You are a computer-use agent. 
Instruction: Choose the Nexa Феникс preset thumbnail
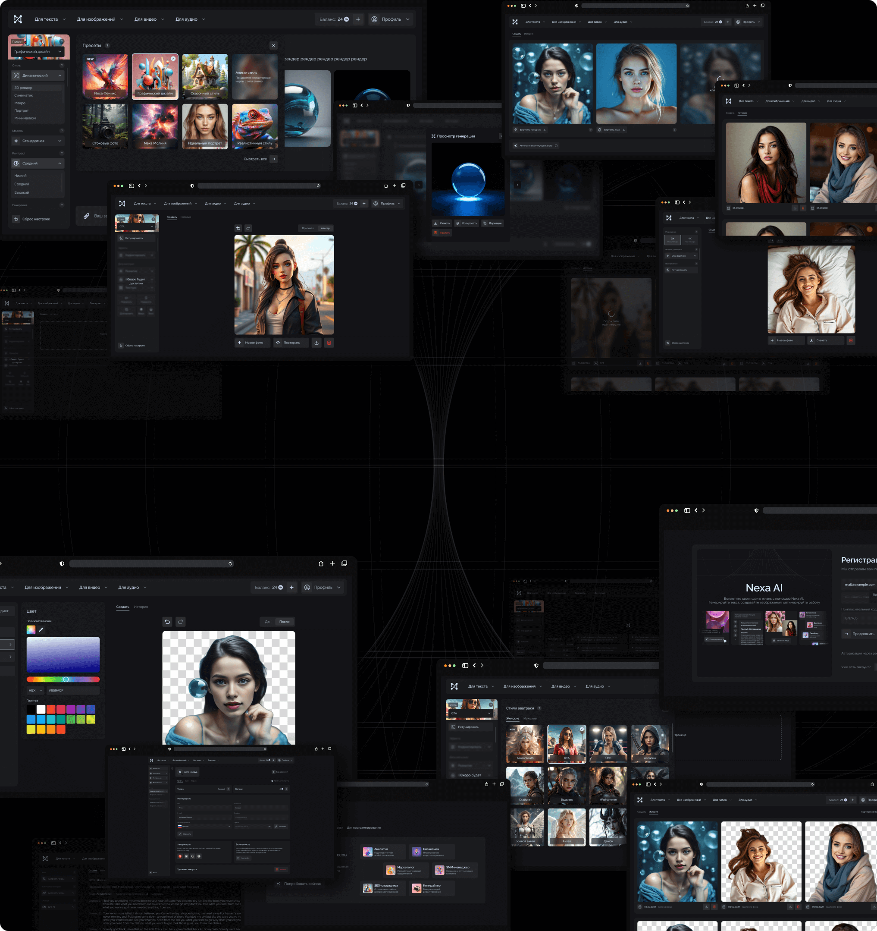pyautogui.click(x=105, y=76)
